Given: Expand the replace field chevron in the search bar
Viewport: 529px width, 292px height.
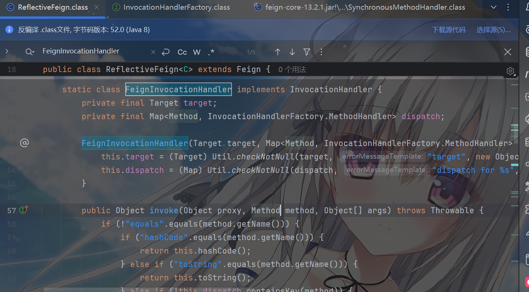Looking at the screenshot, I should coord(7,51).
